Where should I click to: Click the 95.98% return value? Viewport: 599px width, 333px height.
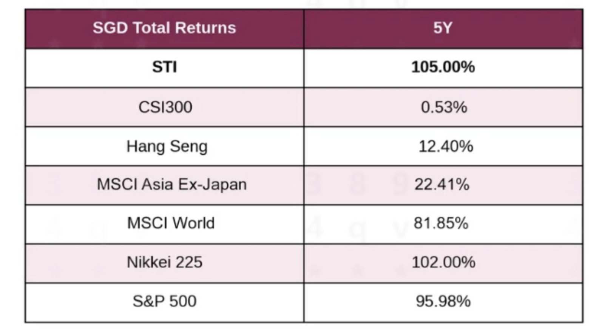[x=443, y=301]
